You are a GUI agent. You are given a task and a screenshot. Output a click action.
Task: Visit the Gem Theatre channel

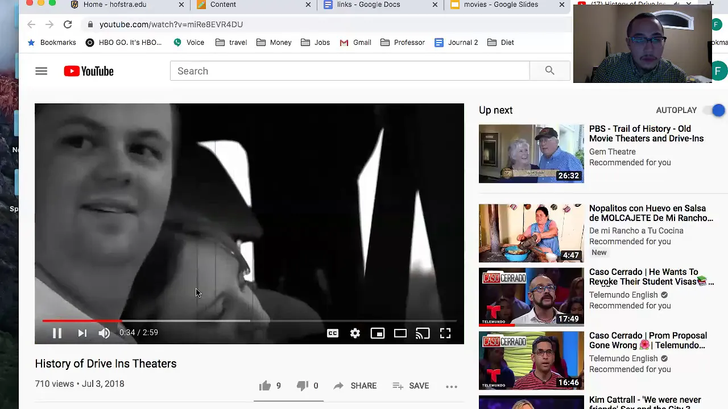click(x=612, y=152)
